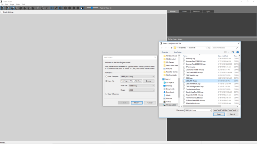Choose the Mask brush tool
Image resolution: width=257 pixels, height=144 pixels.
tap(16, 8)
